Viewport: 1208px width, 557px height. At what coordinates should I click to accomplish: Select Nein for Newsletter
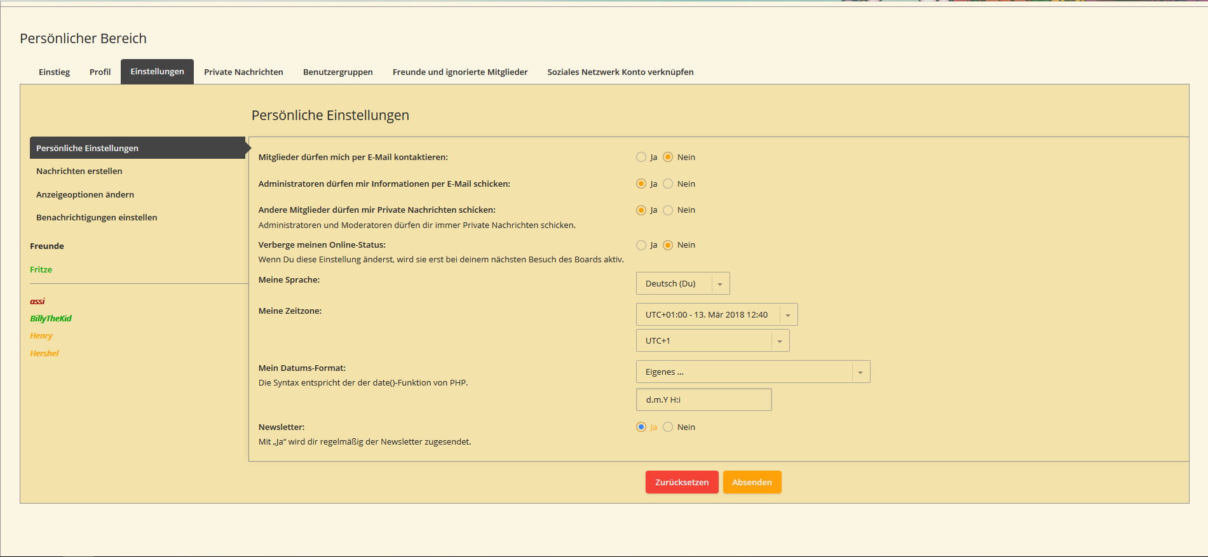coord(668,427)
